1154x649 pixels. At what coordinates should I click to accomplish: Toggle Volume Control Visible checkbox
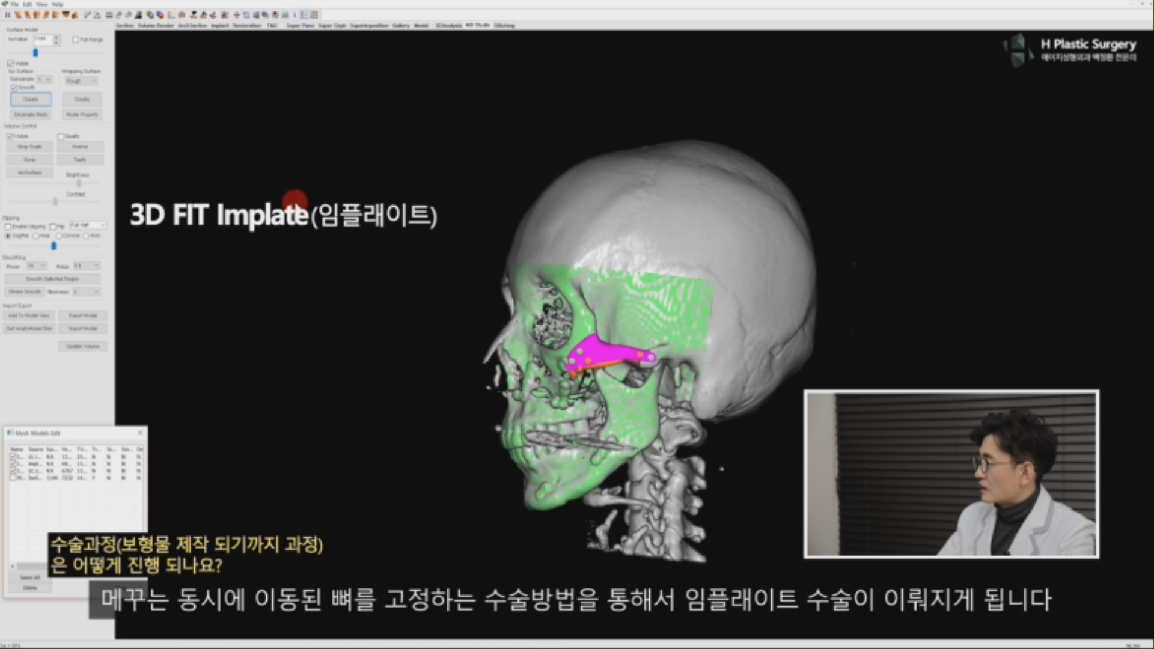(x=10, y=136)
